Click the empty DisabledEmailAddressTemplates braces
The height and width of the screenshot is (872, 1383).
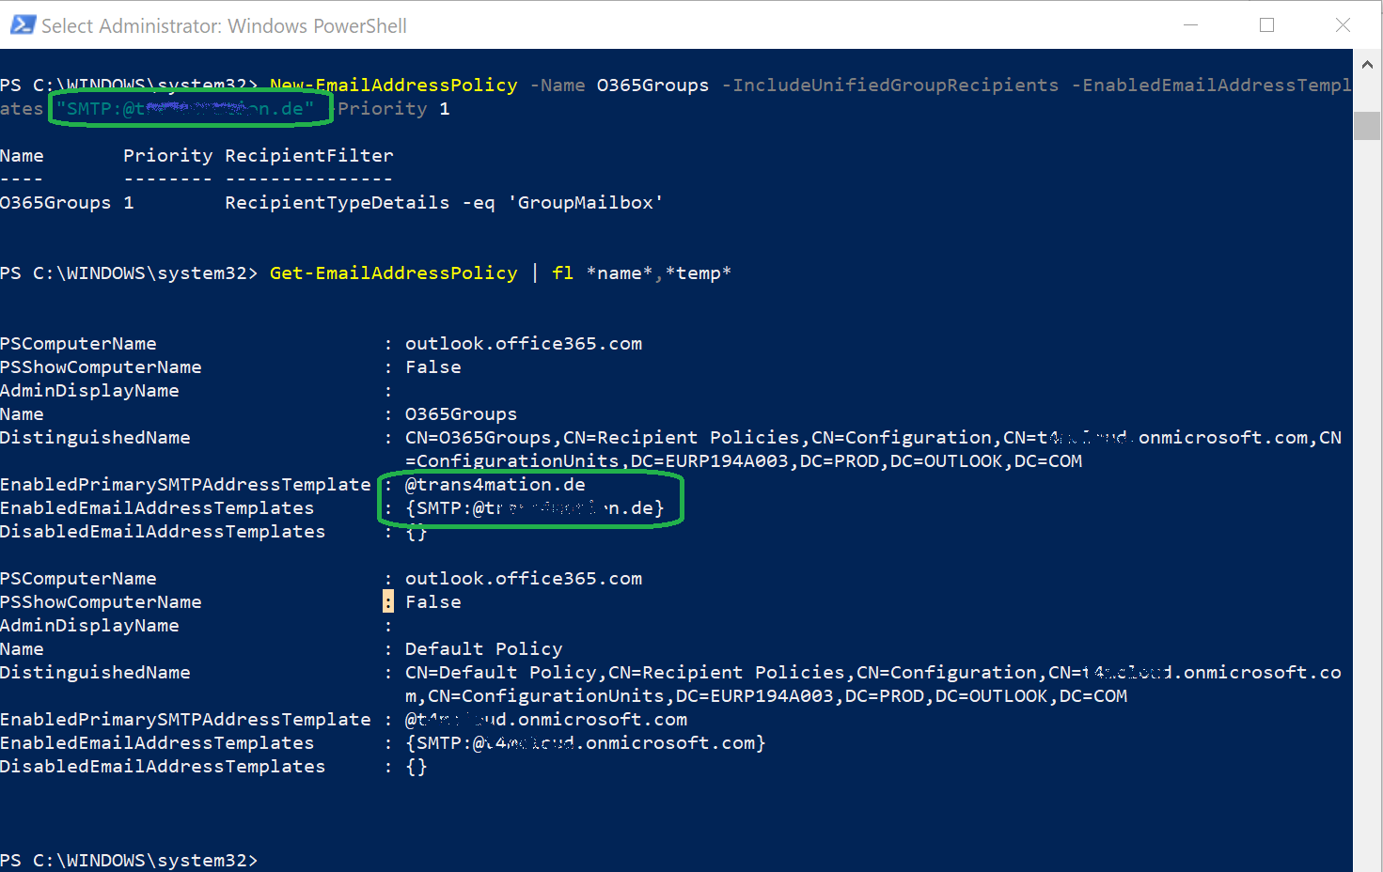point(415,531)
